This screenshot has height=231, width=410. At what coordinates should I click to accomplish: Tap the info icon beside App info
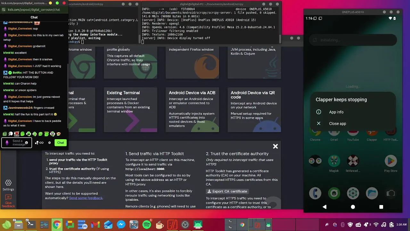pyautogui.click(x=319, y=112)
